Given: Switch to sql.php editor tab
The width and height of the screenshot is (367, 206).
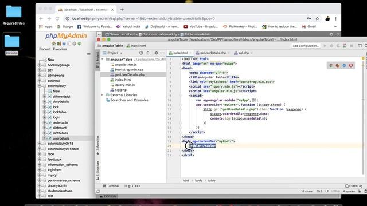Looking at the screenshot, I should click(243, 53).
